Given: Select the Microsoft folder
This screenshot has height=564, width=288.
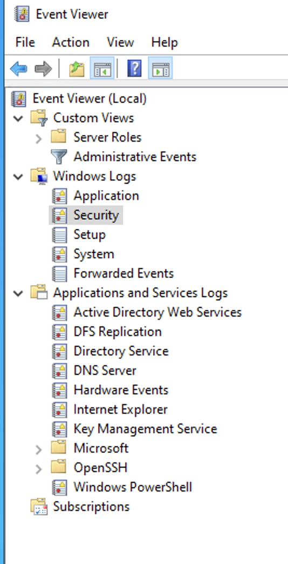Looking at the screenshot, I should point(101,448).
